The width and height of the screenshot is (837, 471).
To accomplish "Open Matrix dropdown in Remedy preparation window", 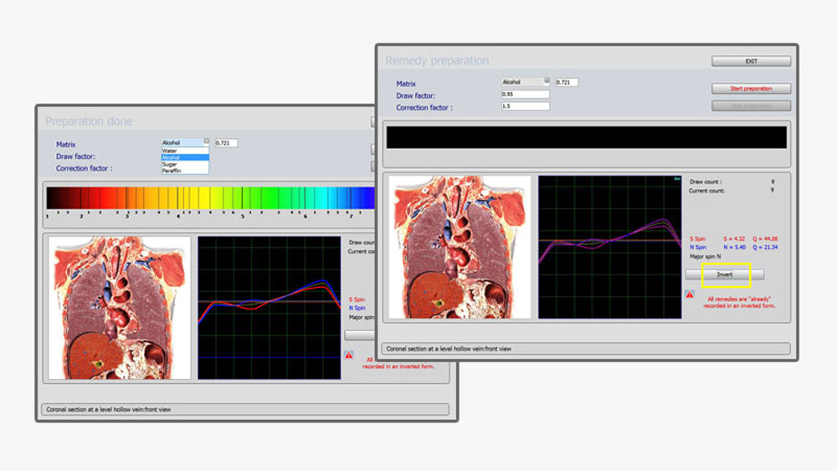I will [x=547, y=81].
